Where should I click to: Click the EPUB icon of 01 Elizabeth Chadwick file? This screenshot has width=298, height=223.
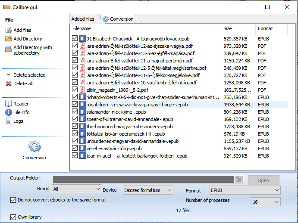pyautogui.click(x=82, y=38)
